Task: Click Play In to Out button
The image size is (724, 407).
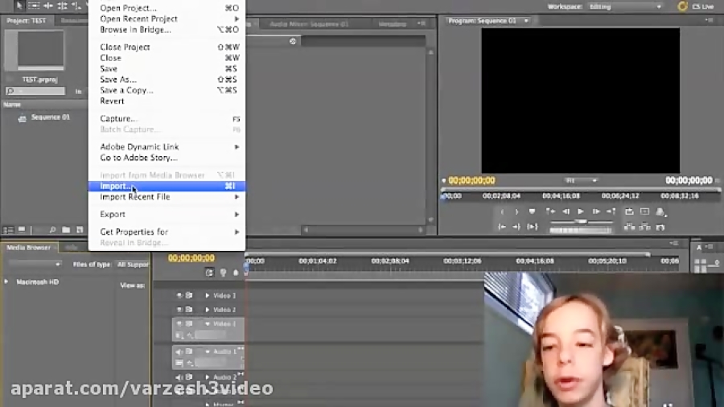Action: [x=533, y=227]
